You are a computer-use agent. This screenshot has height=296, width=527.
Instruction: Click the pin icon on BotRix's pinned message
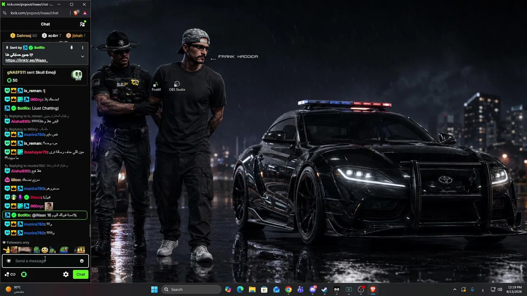[x=71, y=48]
